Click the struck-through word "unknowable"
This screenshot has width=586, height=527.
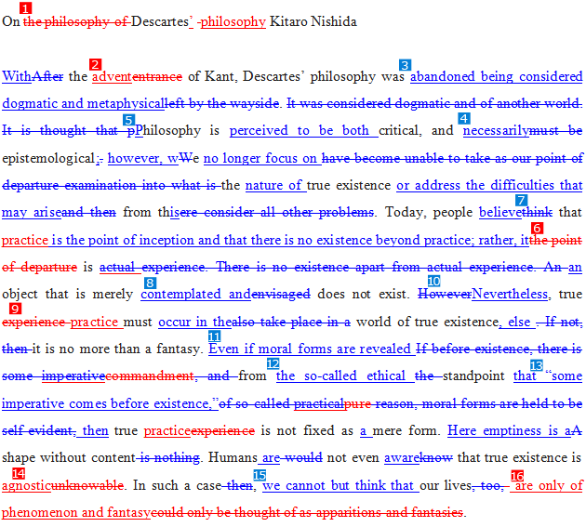click(87, 485)
